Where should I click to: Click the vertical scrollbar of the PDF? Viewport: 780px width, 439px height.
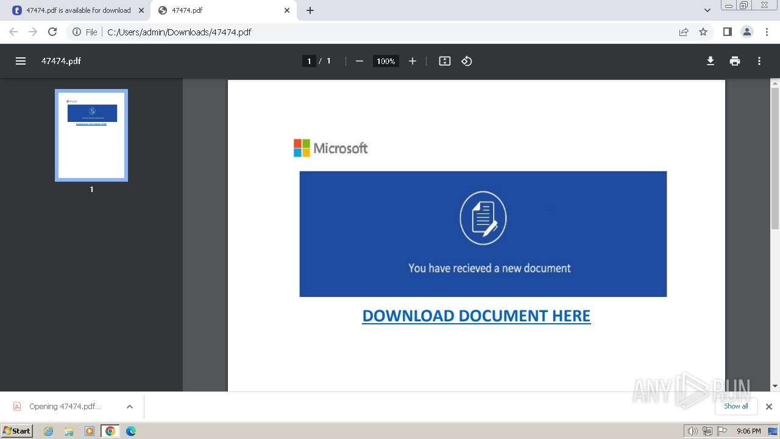tap(775, 159)
